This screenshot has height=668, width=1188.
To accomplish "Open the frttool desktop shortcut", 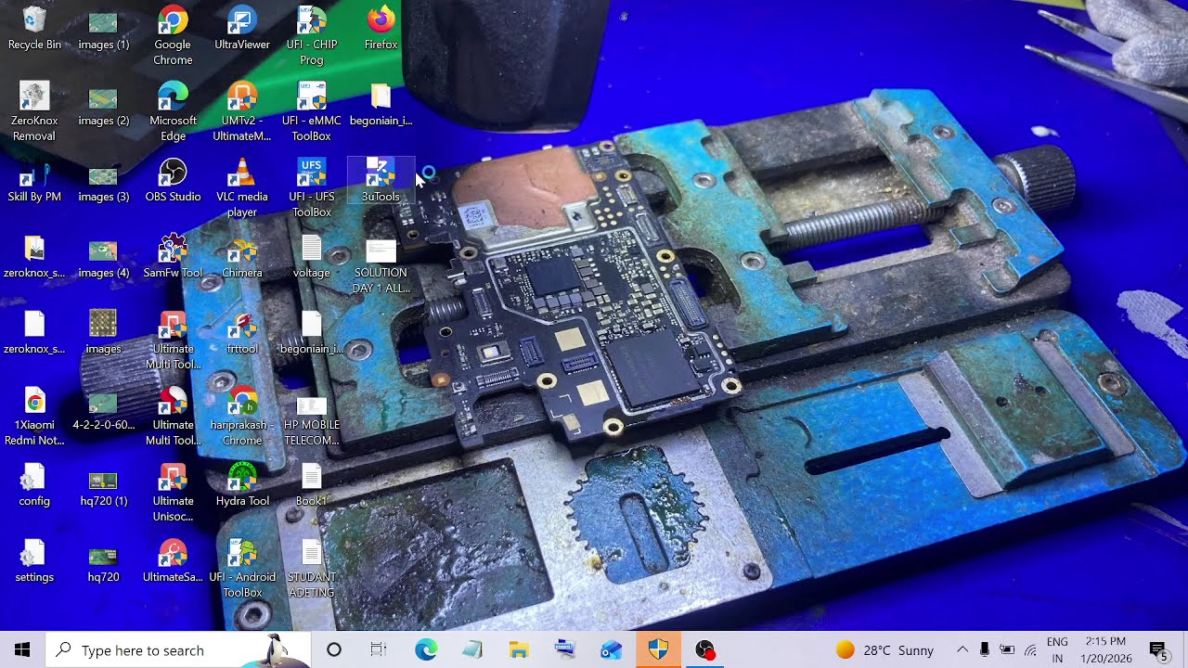I will click(242, 332).
